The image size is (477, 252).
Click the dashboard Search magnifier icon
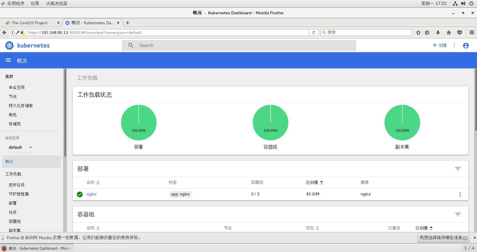click(x=131, y=45)
